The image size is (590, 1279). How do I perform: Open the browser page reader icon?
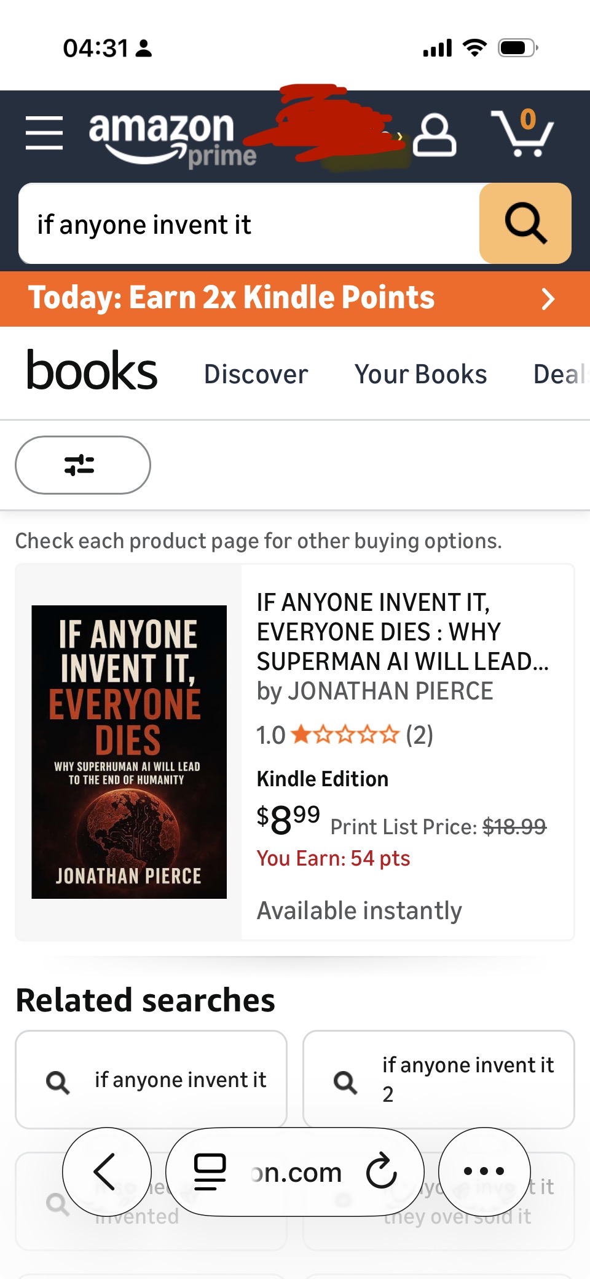(210, 1172)
